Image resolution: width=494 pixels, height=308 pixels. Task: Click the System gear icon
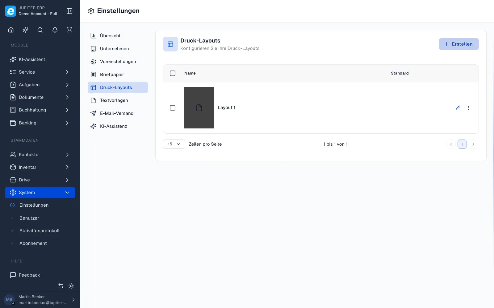click(13, 192)
